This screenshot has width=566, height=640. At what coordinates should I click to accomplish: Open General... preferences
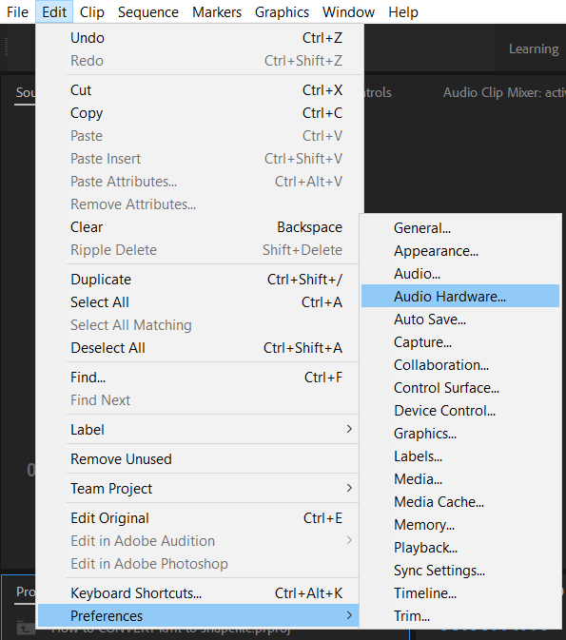coord(460,228)
